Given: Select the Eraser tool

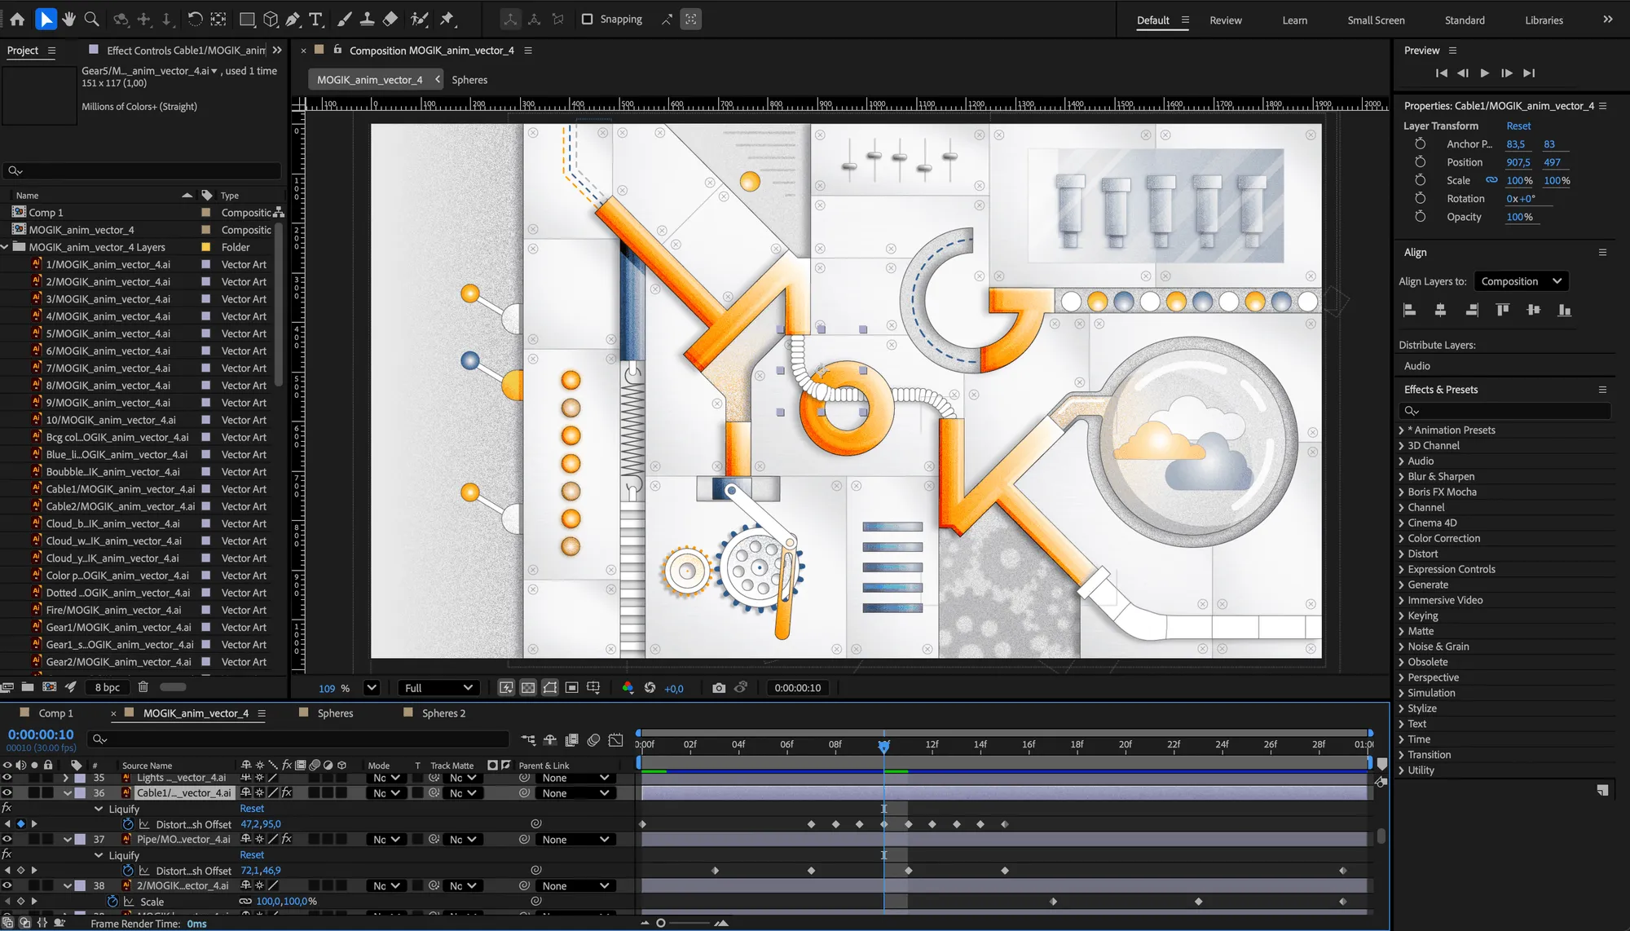Looking at the screenshot, I should point(390,19).
